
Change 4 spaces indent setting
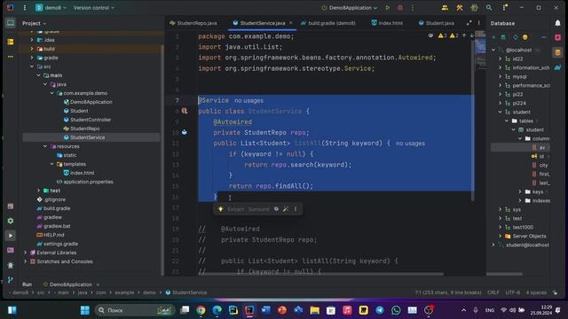536,292
